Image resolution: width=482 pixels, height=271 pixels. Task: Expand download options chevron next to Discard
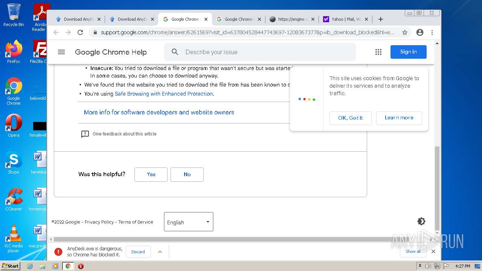(x=160, y=252)
